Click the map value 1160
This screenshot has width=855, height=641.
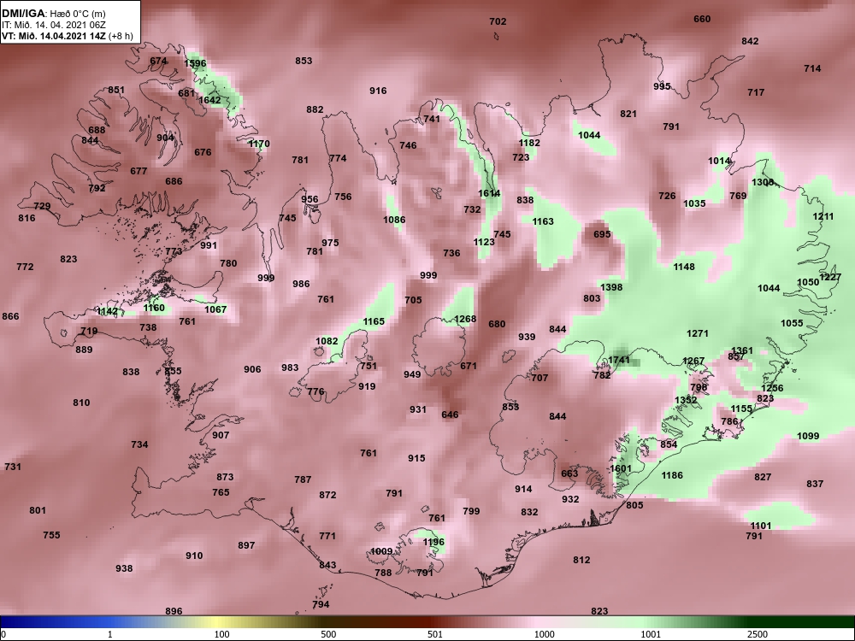154,308
